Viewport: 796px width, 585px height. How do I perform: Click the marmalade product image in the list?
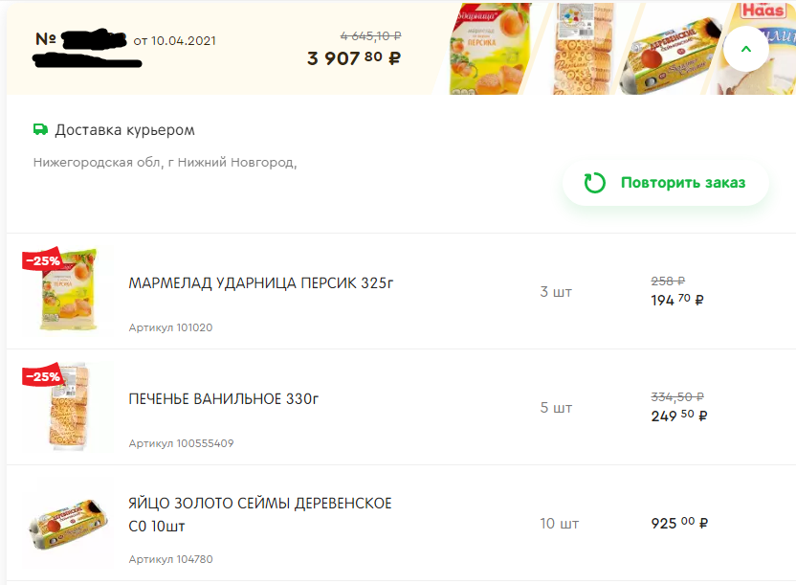68,289
